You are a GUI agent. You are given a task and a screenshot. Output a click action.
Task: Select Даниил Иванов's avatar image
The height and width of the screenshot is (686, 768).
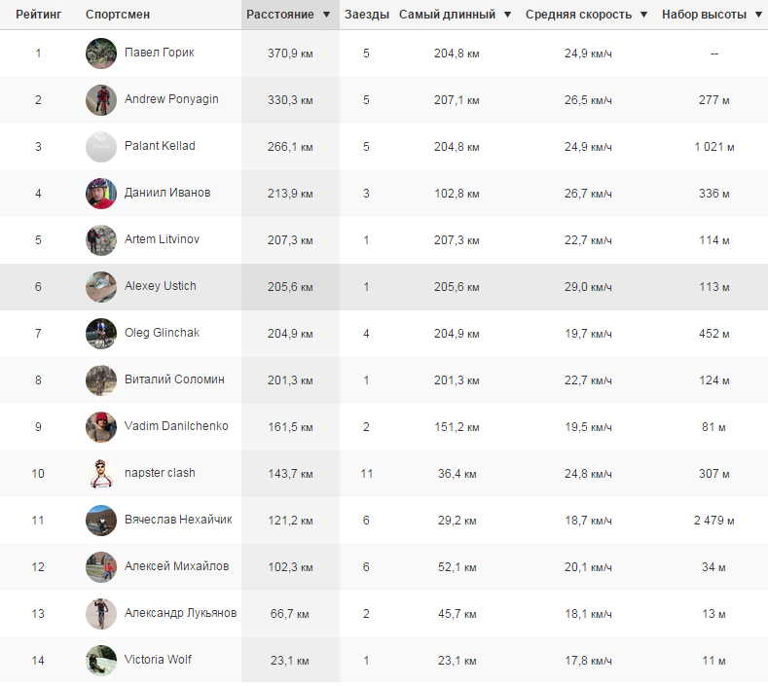(x=101, y=193)
